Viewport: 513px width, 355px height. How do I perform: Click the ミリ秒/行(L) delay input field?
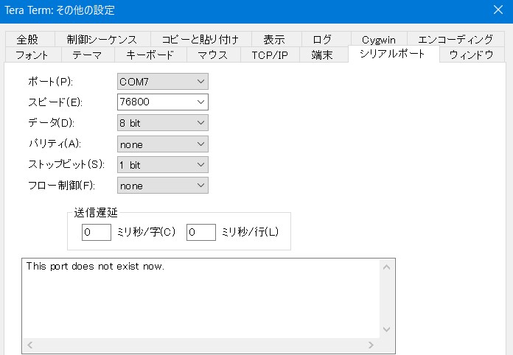click(200, 232)
